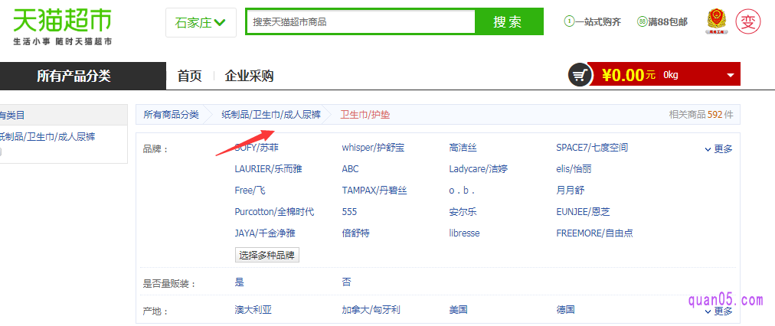Click the red 变 circle icon
Viewport: 775px width, 326px height.
748,21
